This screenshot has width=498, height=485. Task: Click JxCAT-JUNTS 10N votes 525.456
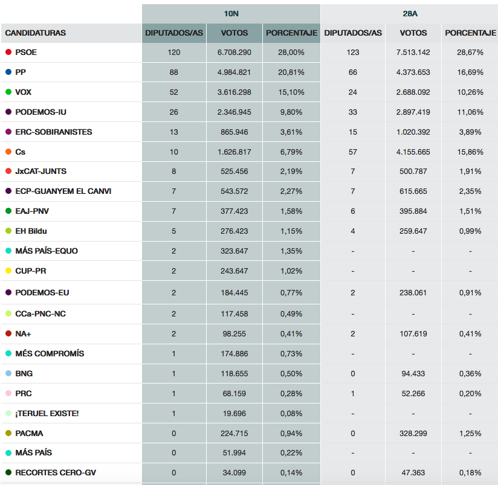coord(234,172)
